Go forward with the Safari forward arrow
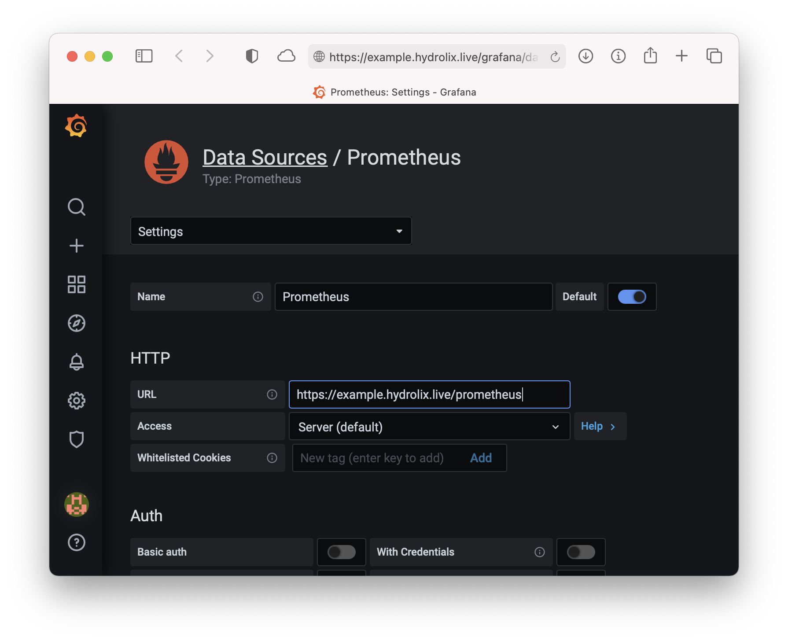Image resolution: width=788 pixels, height=641 pixels. (x=210, y=56)
